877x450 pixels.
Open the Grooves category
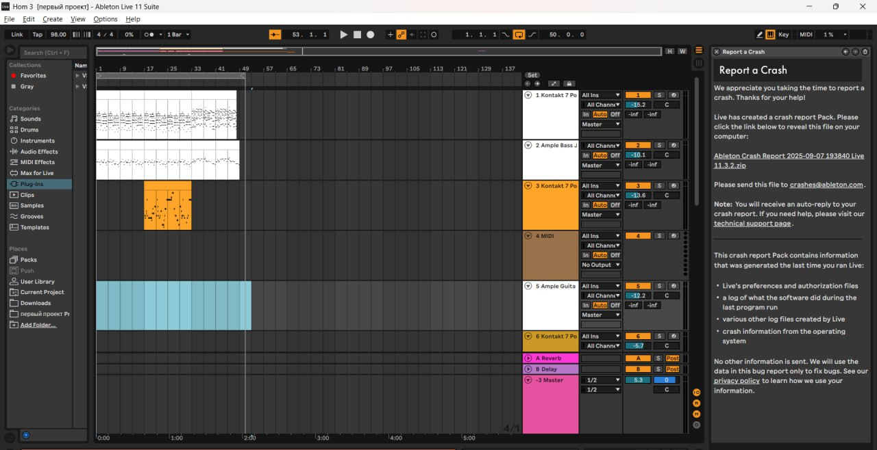click(32, 217)
